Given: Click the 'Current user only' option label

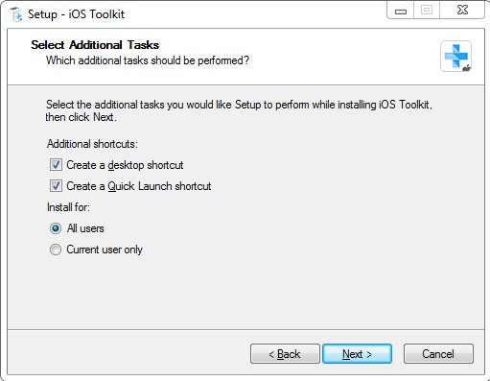Looking at the screenshot, I should point(105,250).
